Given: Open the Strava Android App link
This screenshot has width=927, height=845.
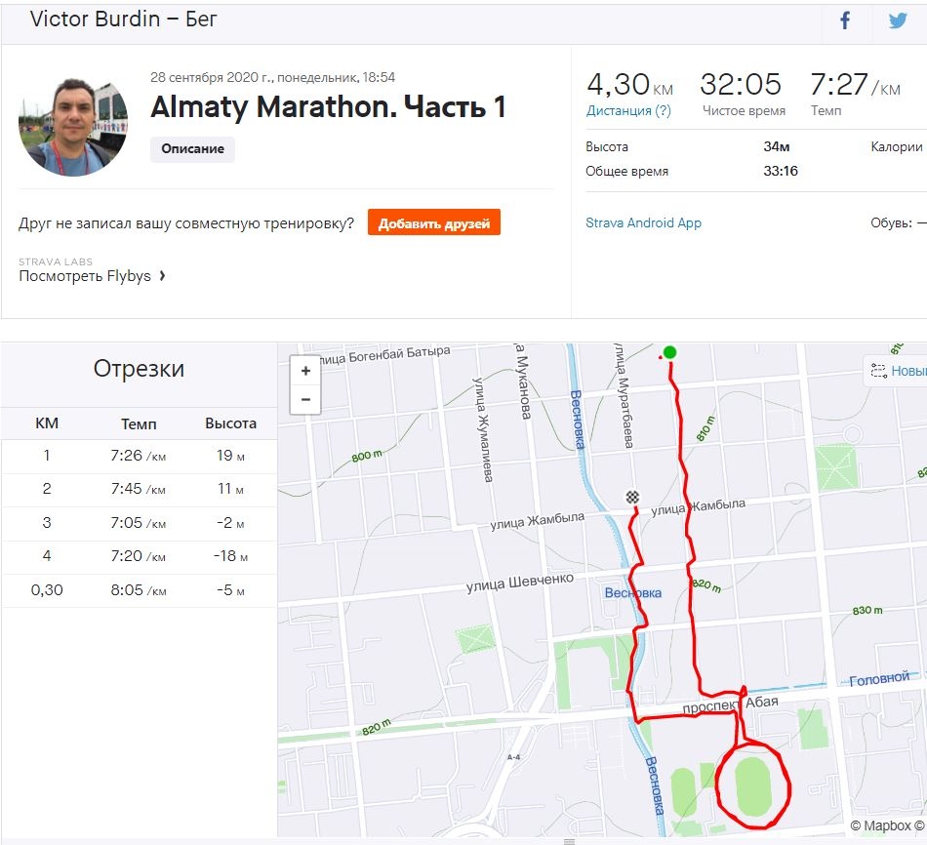Looking at the screenshot, I should pos(643,222).
